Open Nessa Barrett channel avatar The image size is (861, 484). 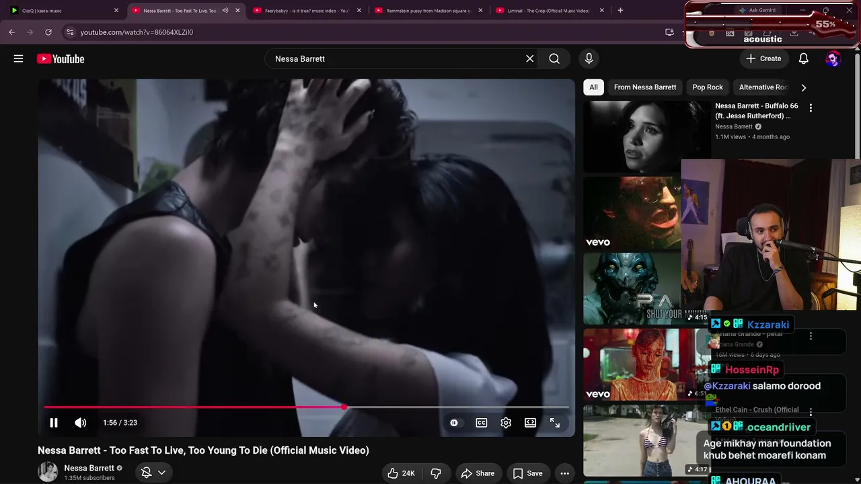tap(48, 472)
